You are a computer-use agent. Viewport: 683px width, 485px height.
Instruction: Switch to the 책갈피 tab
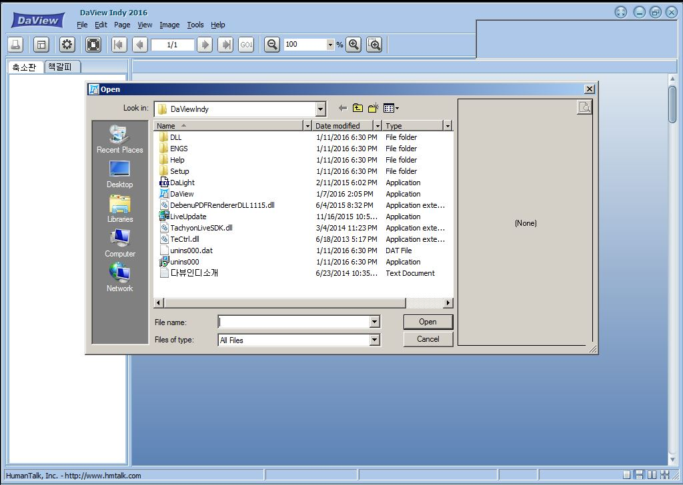(62, 67)
